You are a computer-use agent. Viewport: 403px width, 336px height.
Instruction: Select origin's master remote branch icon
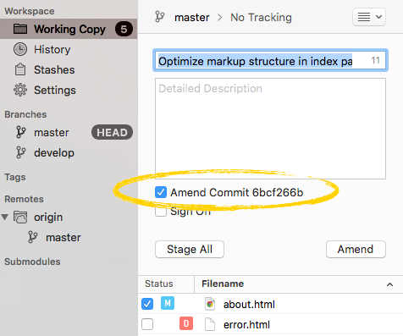click(32, 237)
